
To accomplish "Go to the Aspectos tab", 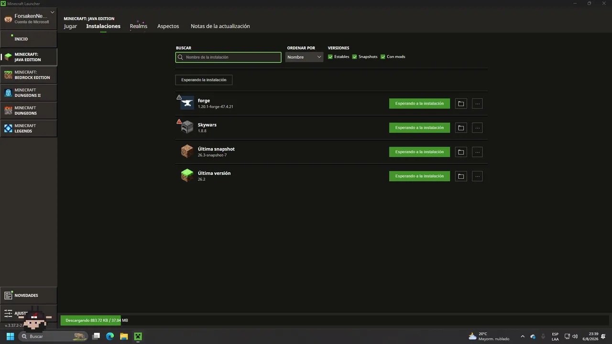I will [x=168, y=26].
